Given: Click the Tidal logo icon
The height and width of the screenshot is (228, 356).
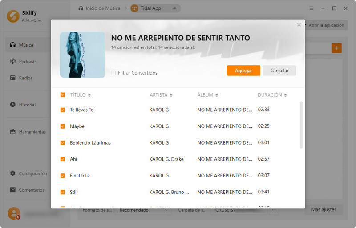Looking at the screenshot, I should (134, 8).
